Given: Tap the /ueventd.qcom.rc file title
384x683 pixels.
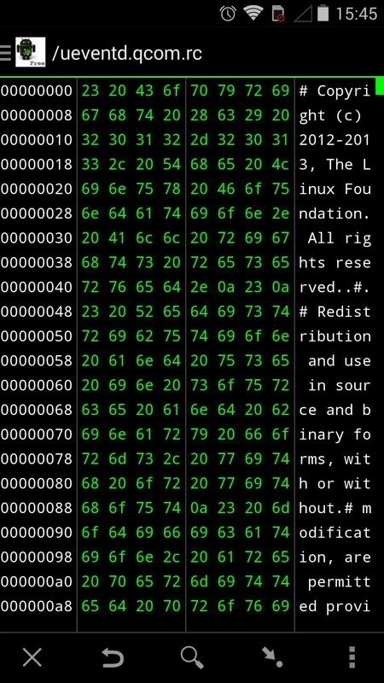Looking at the screenshot, I should 126,53.
